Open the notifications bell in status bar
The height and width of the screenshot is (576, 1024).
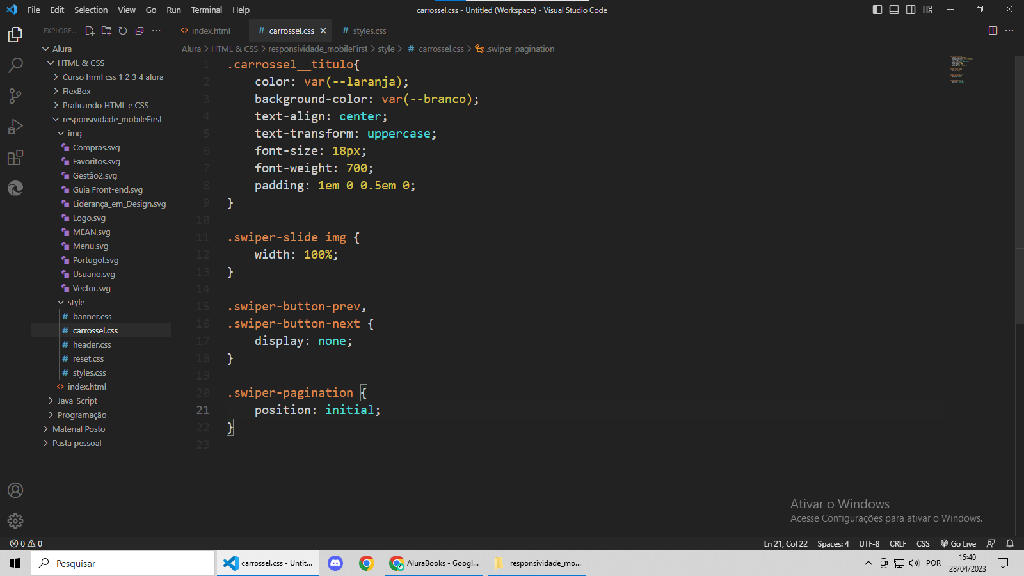[x=1010, y=543]
